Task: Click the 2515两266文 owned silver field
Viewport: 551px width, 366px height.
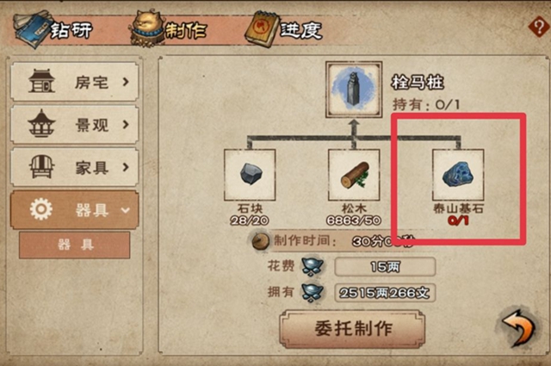Action: (x=385, y=293)
